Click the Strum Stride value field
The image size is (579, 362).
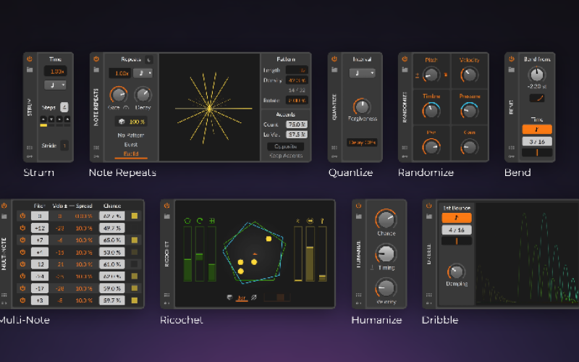64,146
